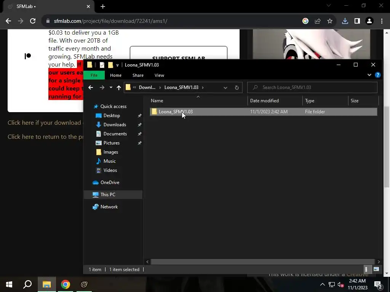Expand the Explorer ribbon chevron
Viewport: 390px width, 292px height.
click(x=369, y=75)
